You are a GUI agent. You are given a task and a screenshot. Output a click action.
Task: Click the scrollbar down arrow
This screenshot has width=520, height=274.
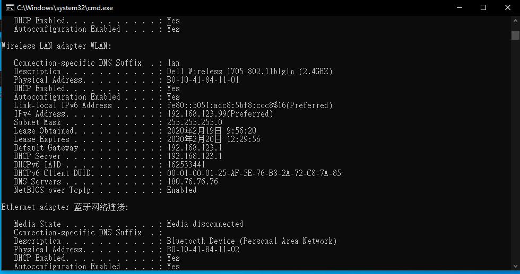click(x=515, y=266)
